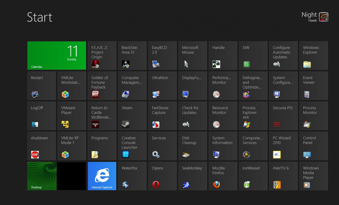This screenshot has width=339, height=205.
Task: Launch the Mozilla Firefox tile
Action: (x=223, y=176)
